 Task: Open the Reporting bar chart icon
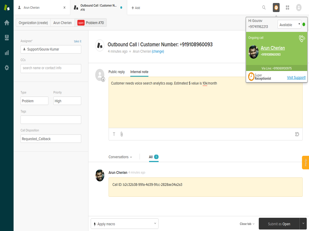[7, 53]
